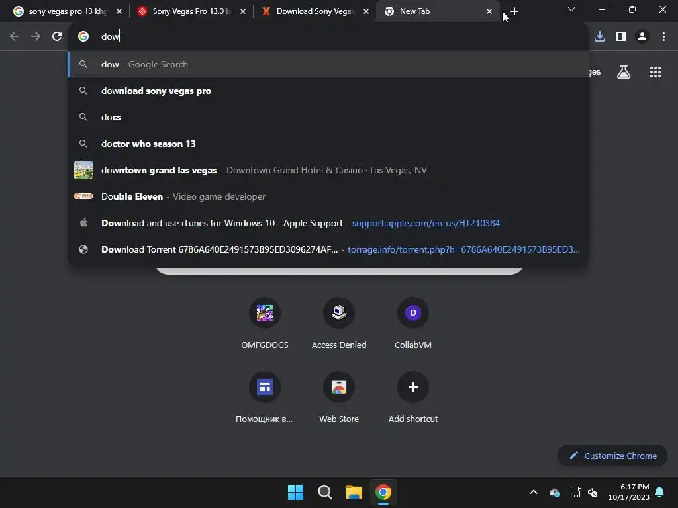Open the notifications bell icon
The height and width of the screenshot is (508, 678).
660,492
